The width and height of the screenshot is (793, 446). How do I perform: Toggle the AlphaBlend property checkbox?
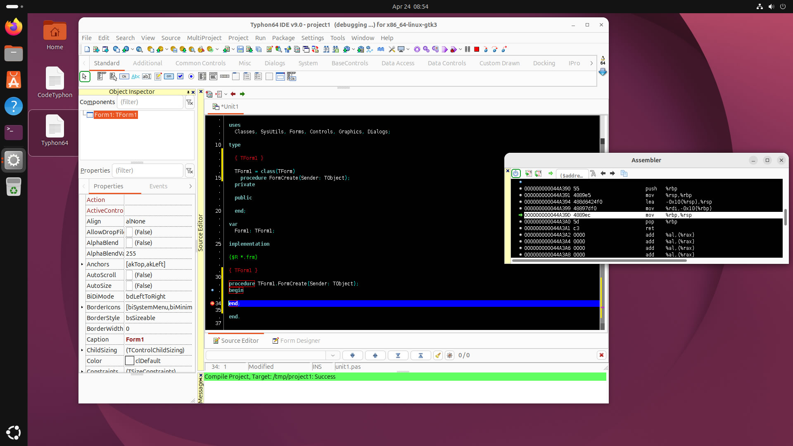[129, 243]
